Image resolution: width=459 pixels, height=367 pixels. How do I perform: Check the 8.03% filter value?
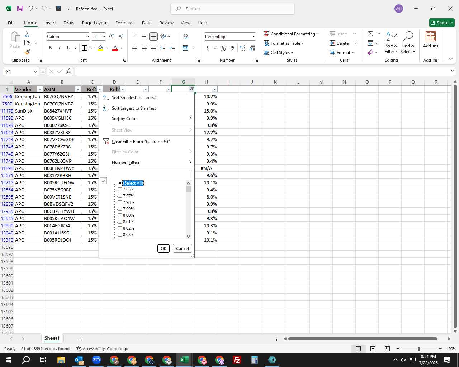point(120,235)
